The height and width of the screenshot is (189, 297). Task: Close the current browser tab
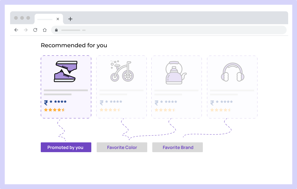tap(58, 19)
